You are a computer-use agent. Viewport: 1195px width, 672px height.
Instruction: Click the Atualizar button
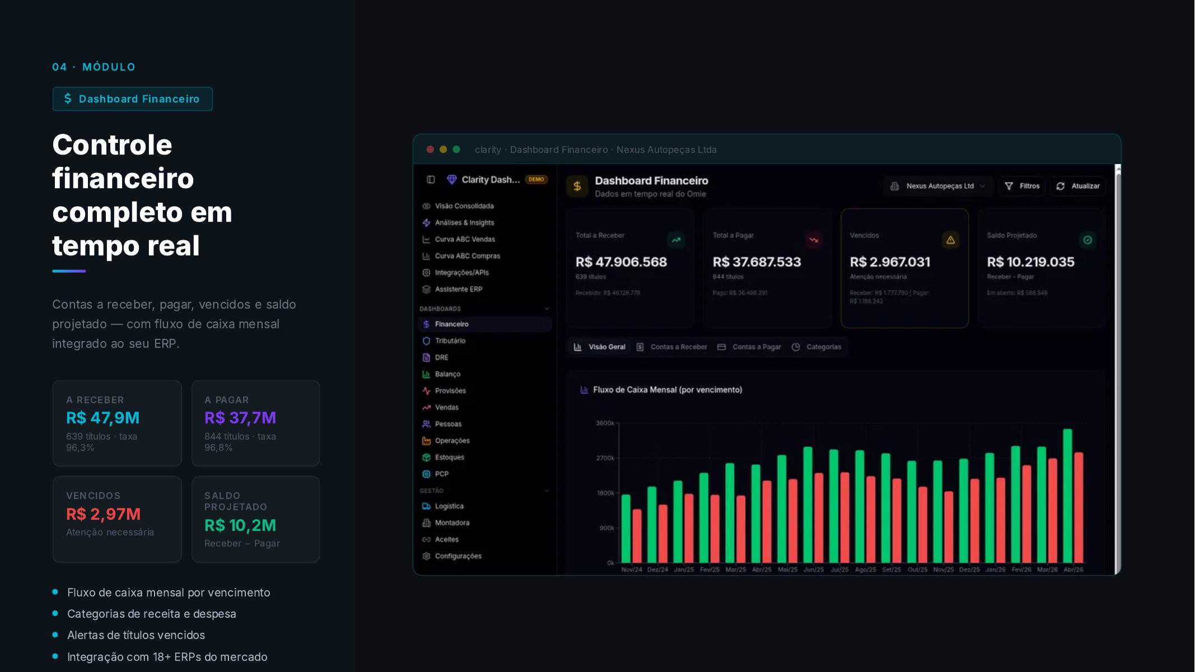(x=1078, y=186)
